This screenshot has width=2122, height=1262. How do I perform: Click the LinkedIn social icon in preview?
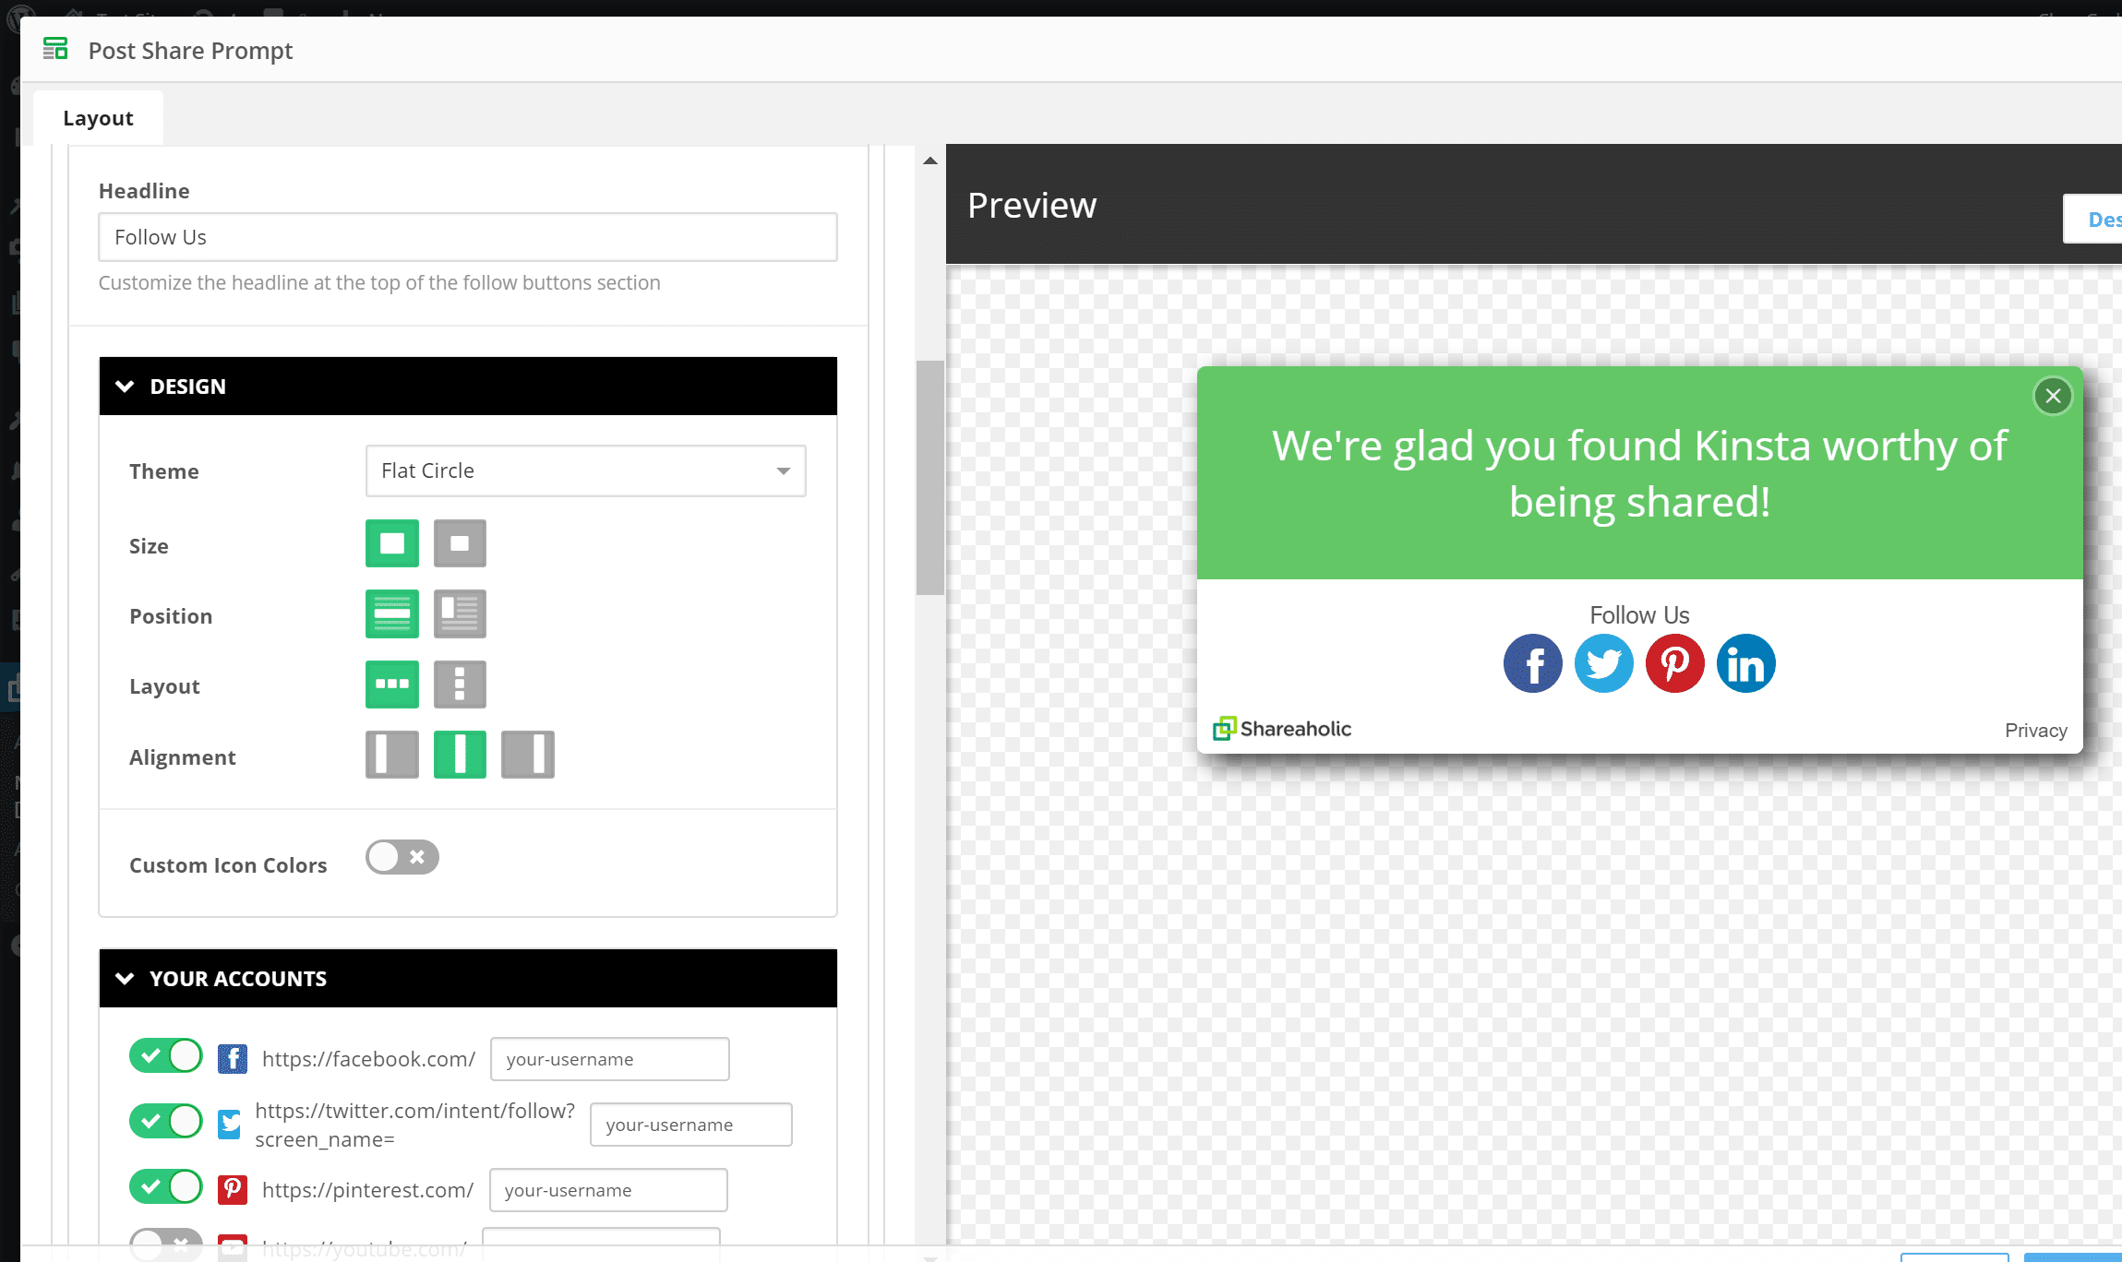tap(1746, 662)
